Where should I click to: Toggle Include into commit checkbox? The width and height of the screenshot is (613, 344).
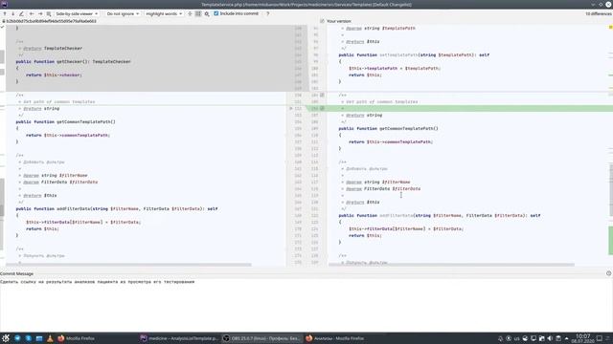point(216,13)
